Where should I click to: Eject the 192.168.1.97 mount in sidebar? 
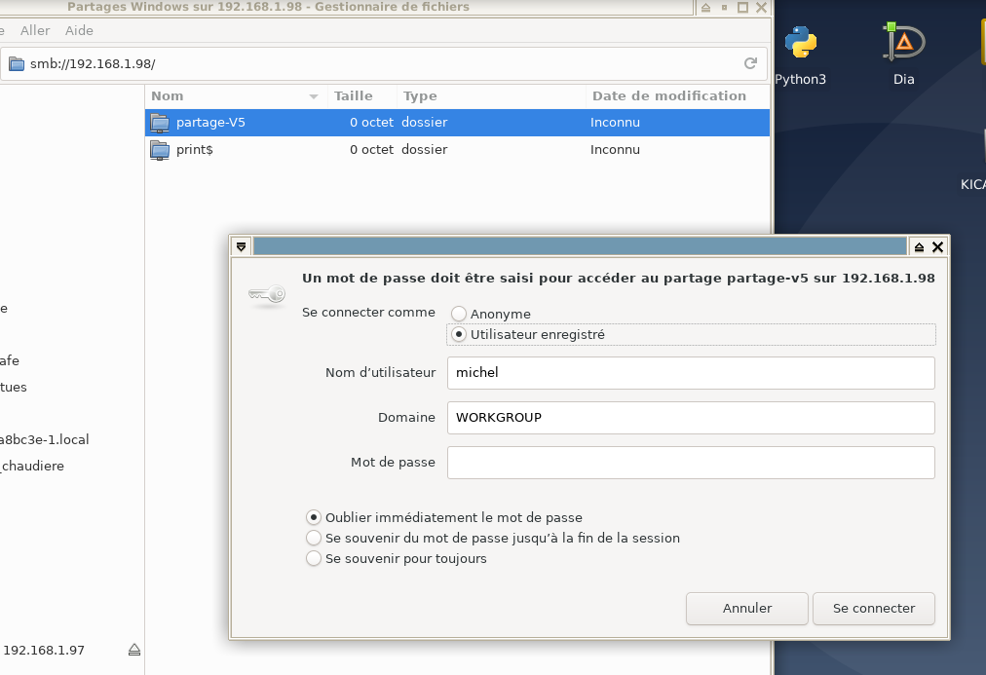134,650
